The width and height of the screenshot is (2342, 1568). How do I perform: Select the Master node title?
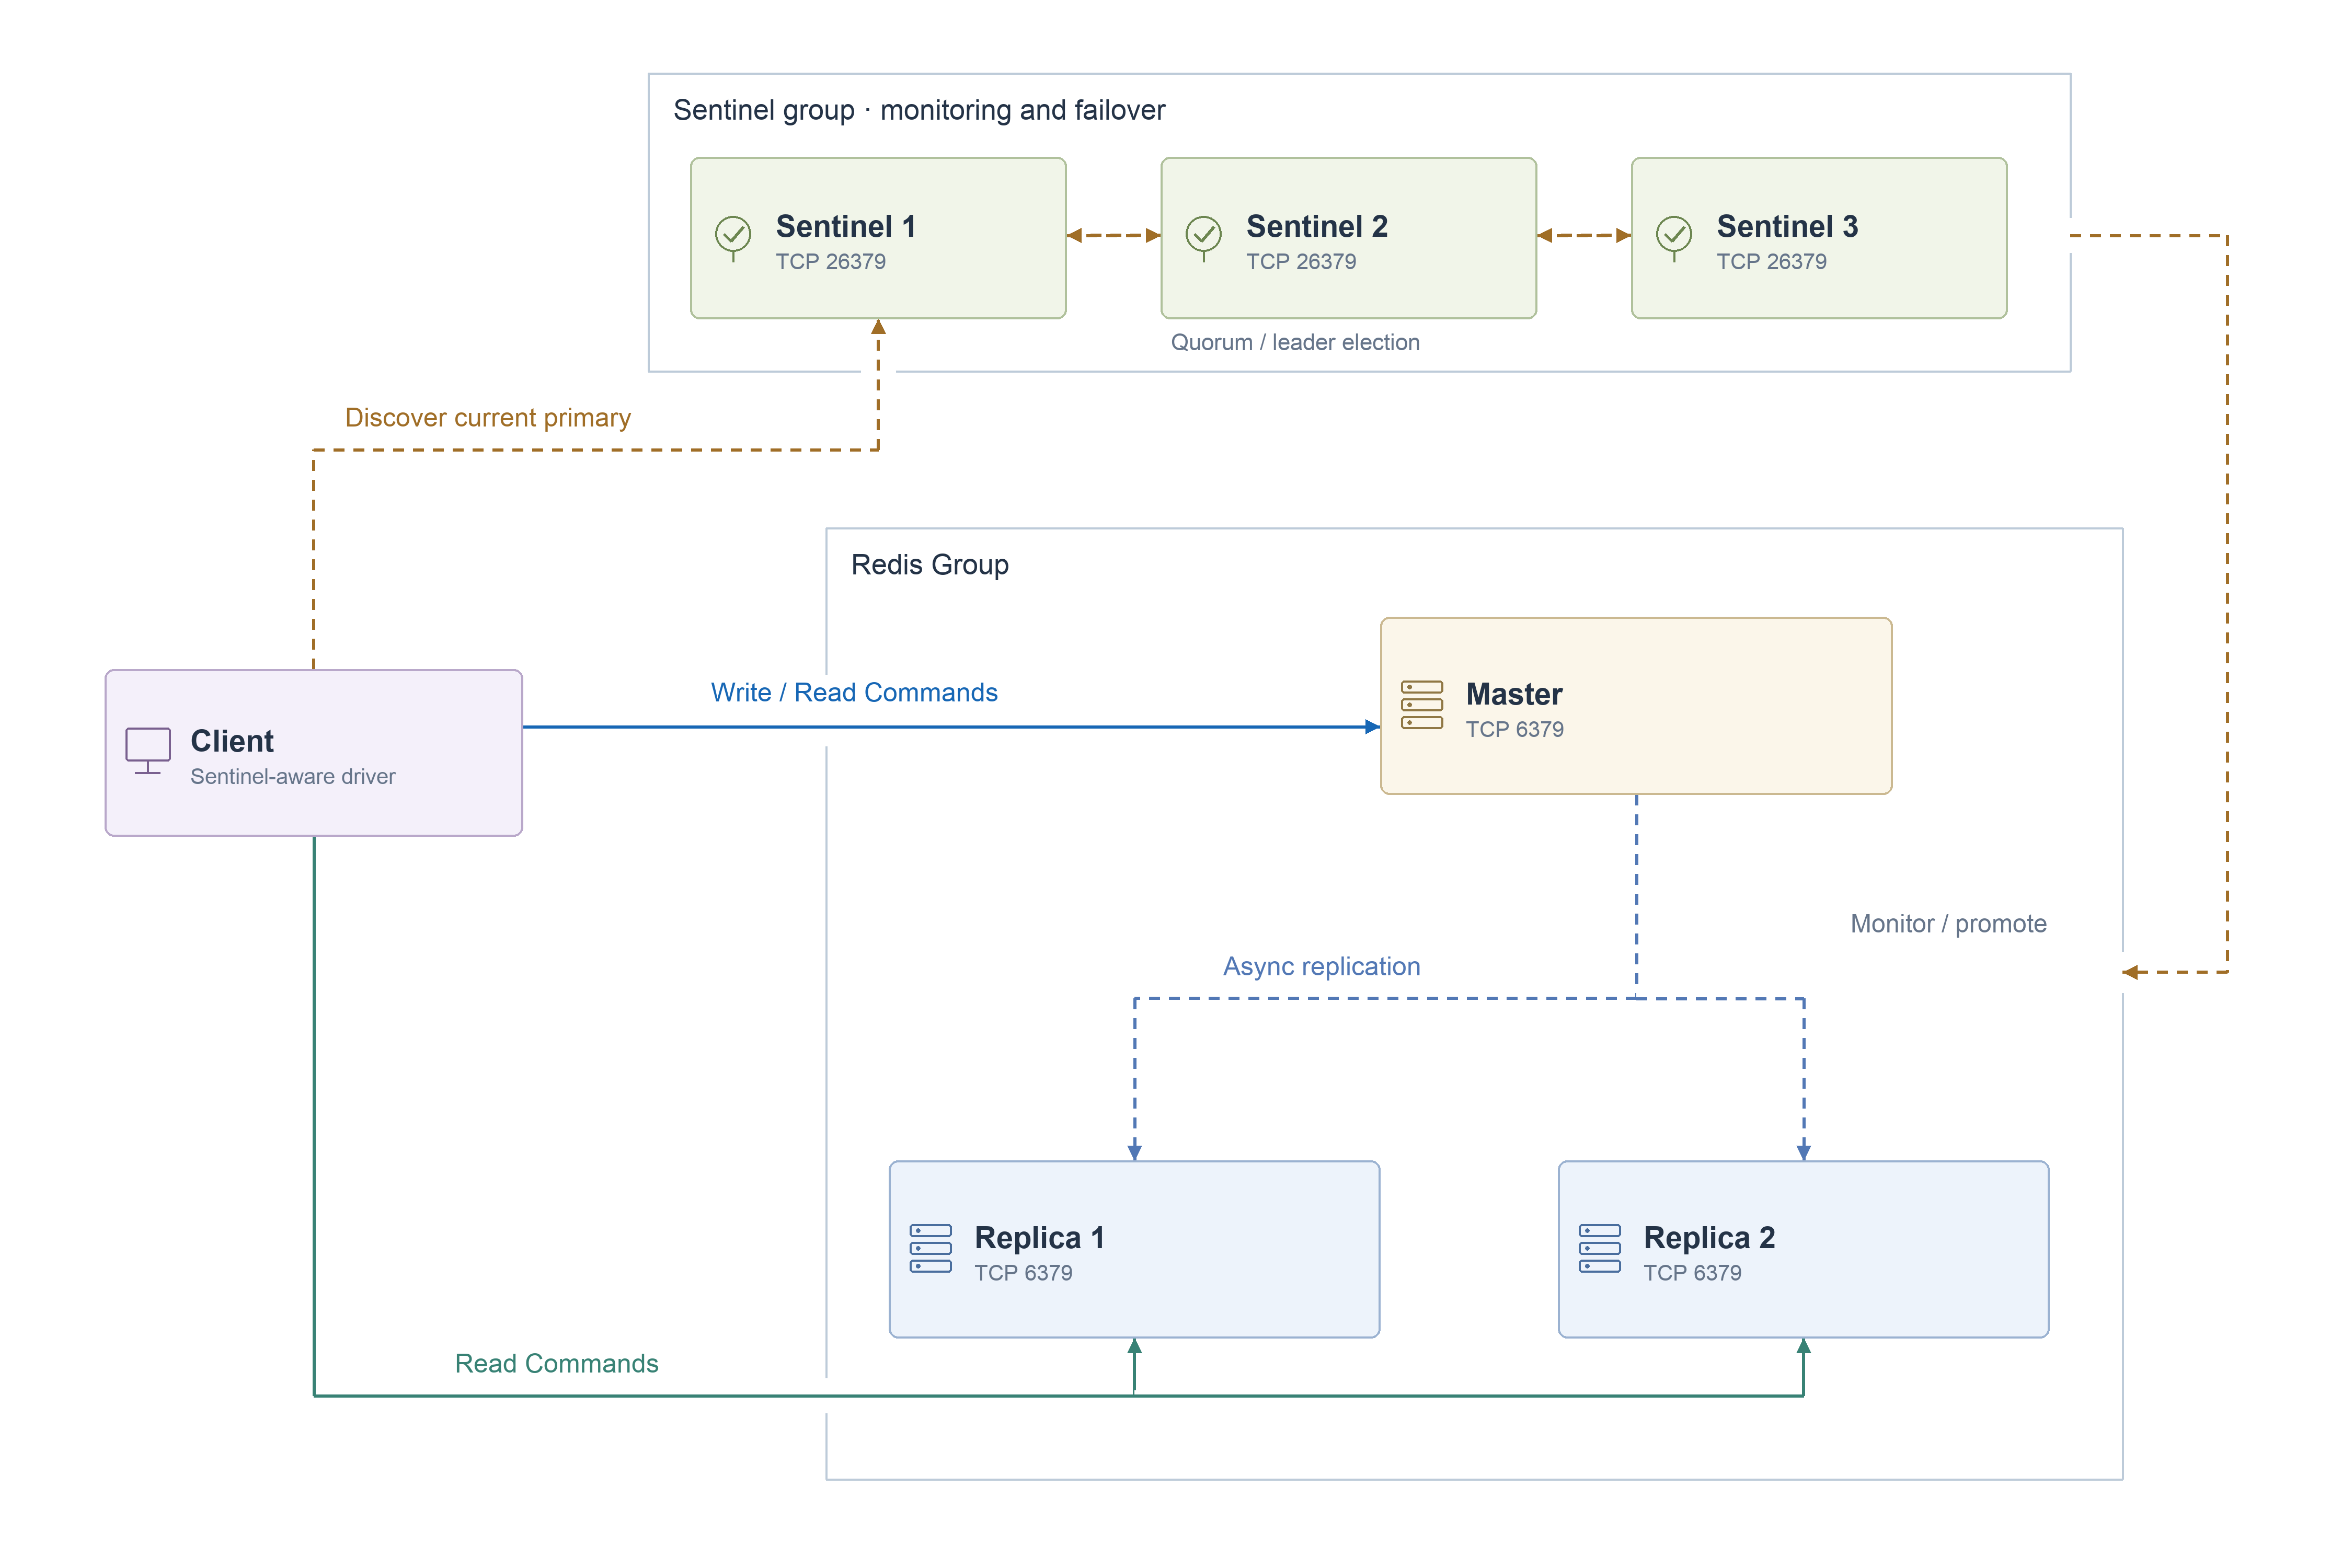tap(1513, 694)
